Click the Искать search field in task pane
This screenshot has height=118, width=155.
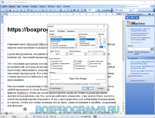click(x=138, y=49)
